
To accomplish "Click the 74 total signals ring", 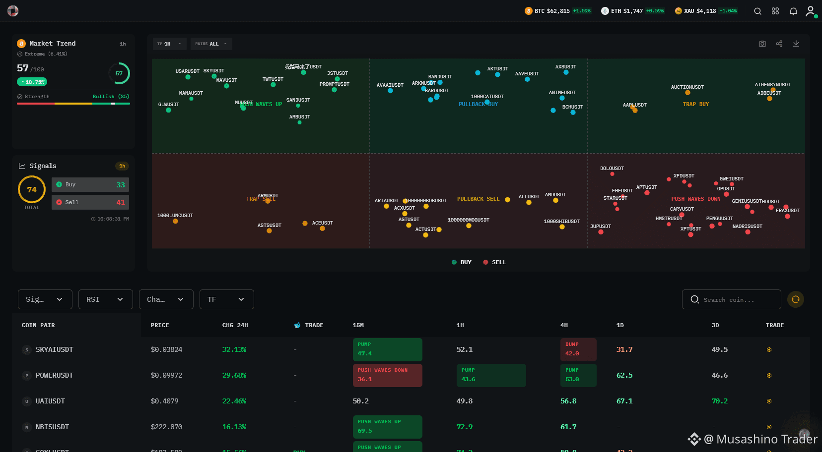I will tap(32, 189).
